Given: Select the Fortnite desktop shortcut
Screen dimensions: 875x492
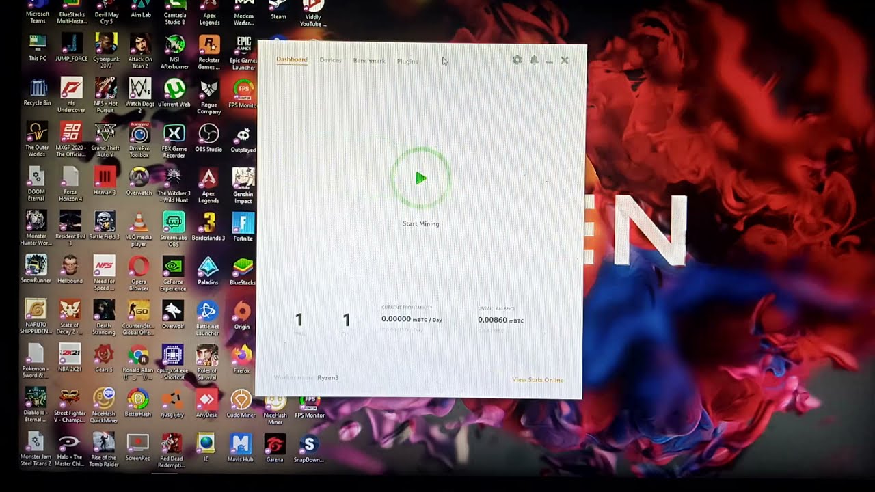Looking at the screenshot, I should pyautogui.click(x=243, y=226).
